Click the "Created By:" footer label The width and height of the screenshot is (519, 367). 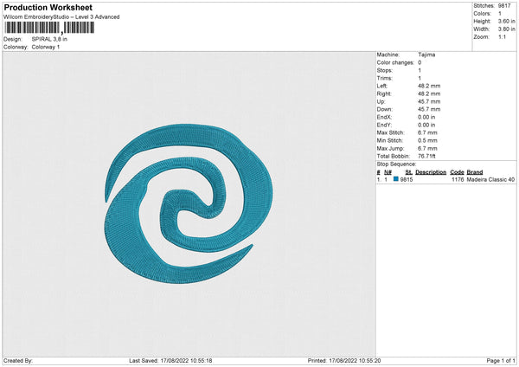18,361
